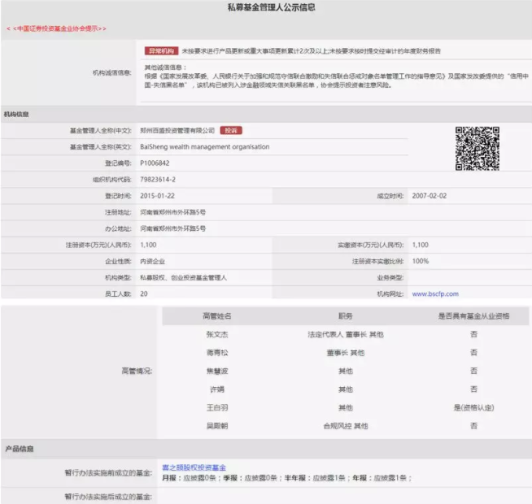Click the founding date 2007-02-02

(x=430, y=196)
